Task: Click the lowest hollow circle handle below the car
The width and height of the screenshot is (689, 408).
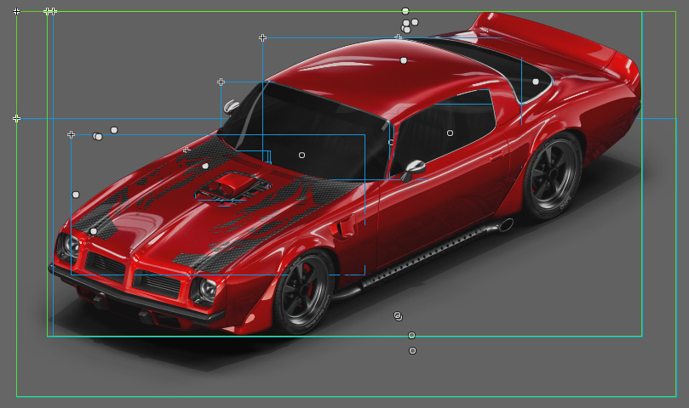Action: pyautogui.click(x=412, y=350)
